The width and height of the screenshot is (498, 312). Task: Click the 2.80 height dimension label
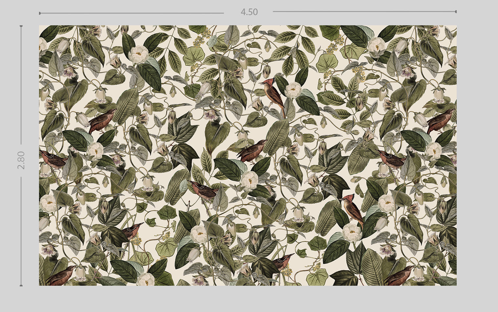coord(21,160)
